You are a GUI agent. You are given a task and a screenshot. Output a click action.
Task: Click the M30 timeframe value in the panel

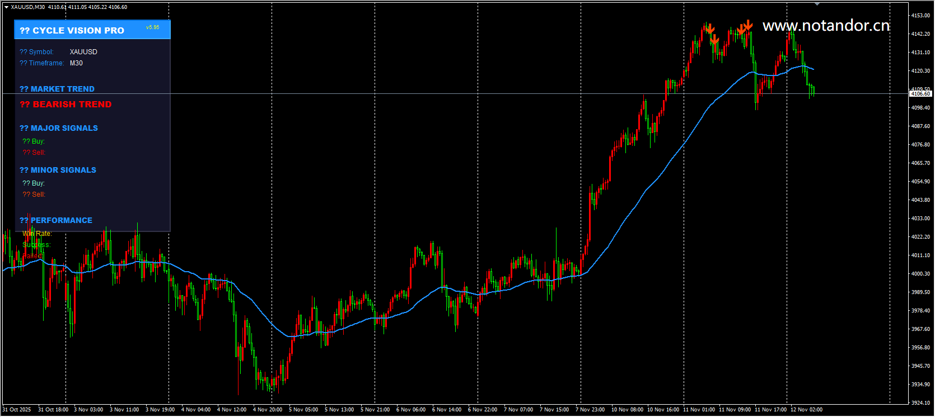(76, 63)
